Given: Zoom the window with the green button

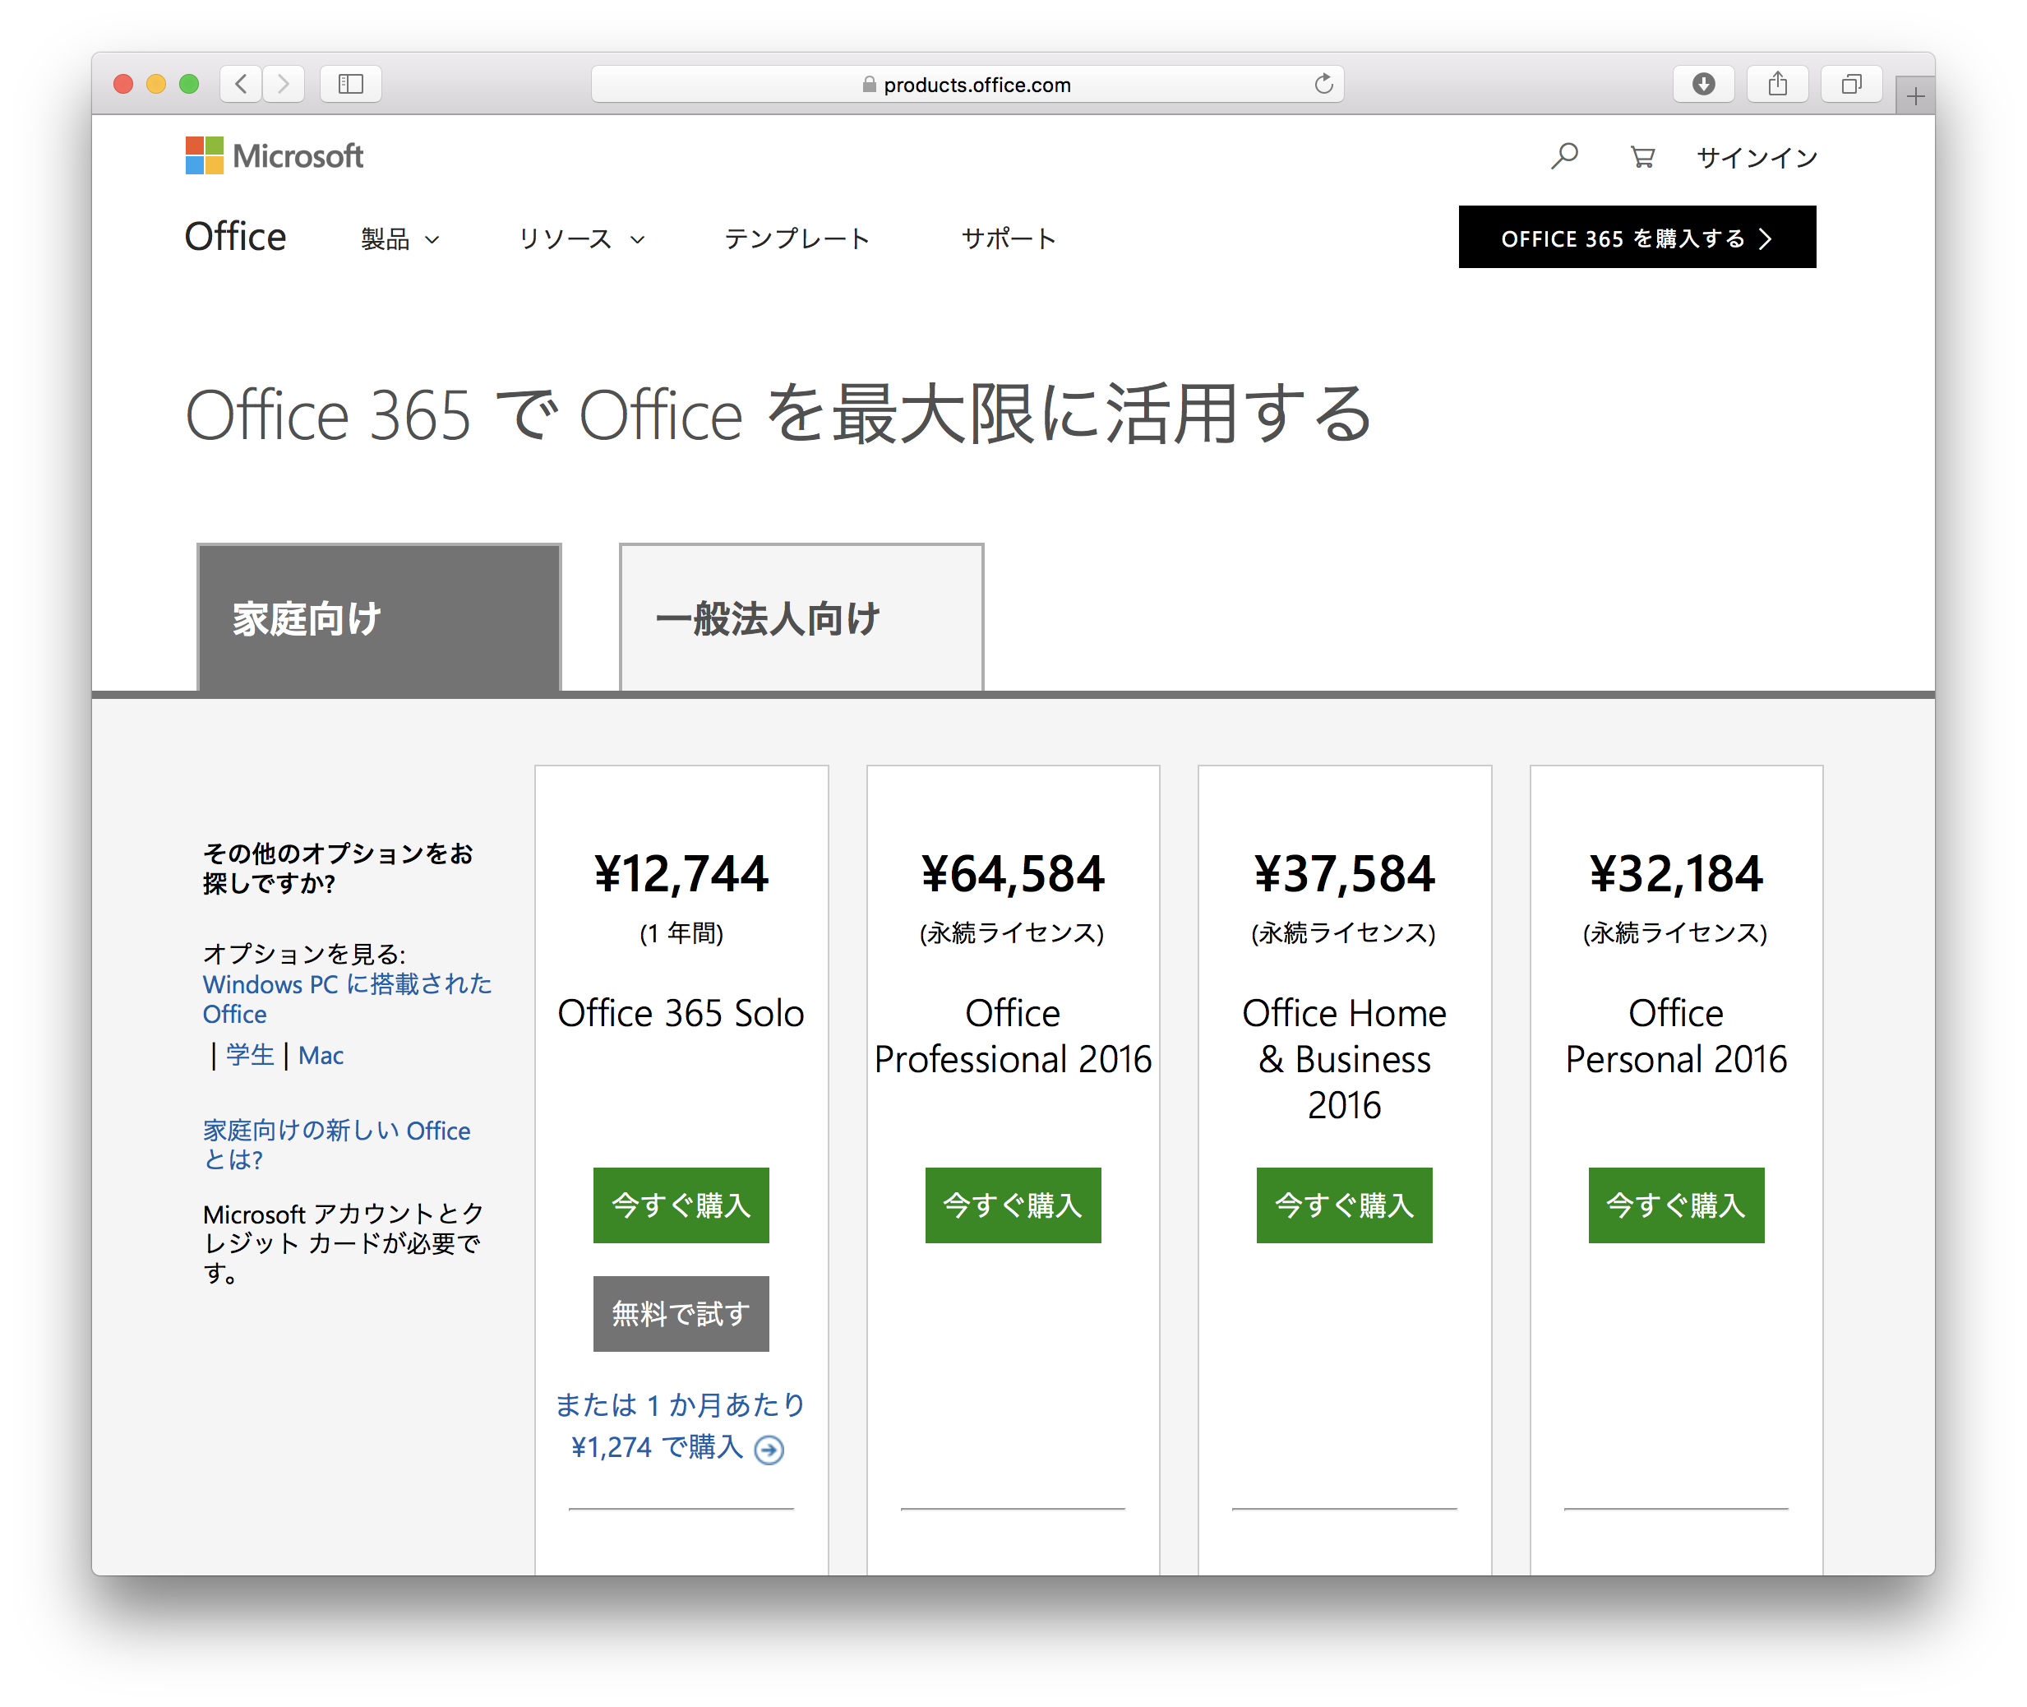Looking at the screenshot, I should coord(189,84).
